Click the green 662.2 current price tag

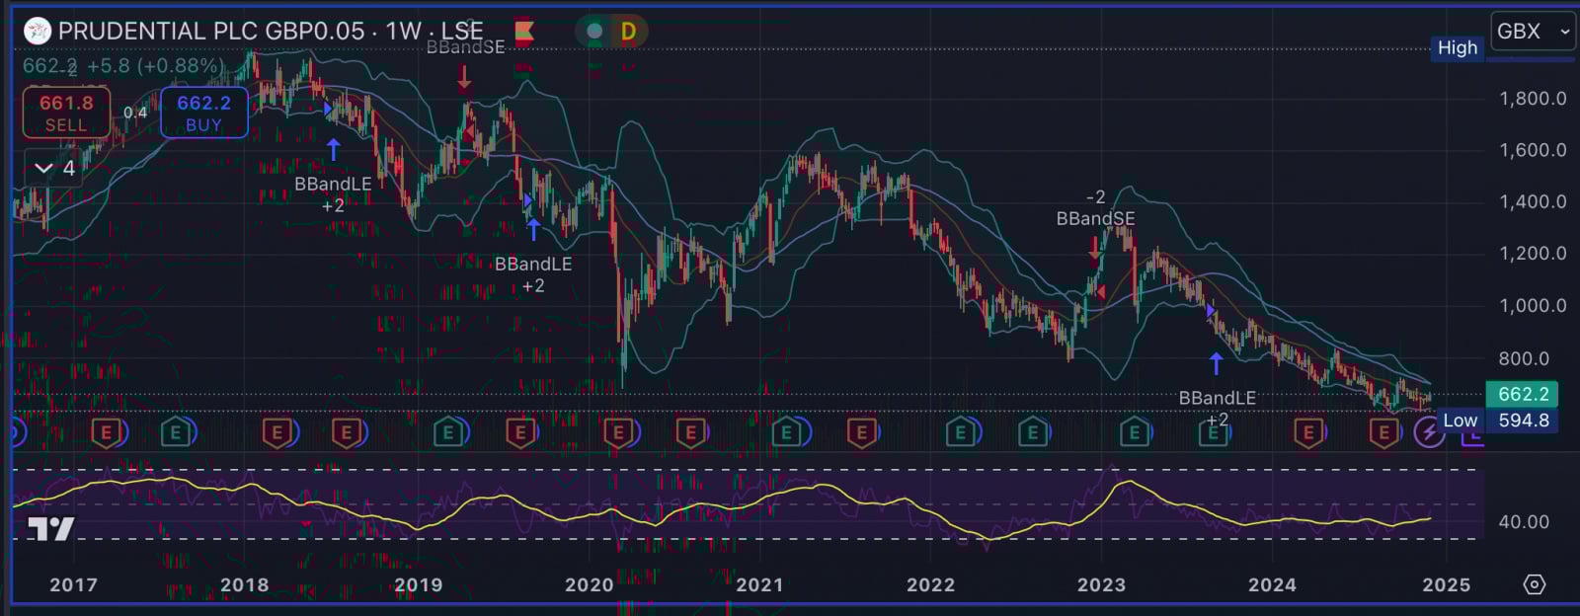click(x=1522, y=395)
